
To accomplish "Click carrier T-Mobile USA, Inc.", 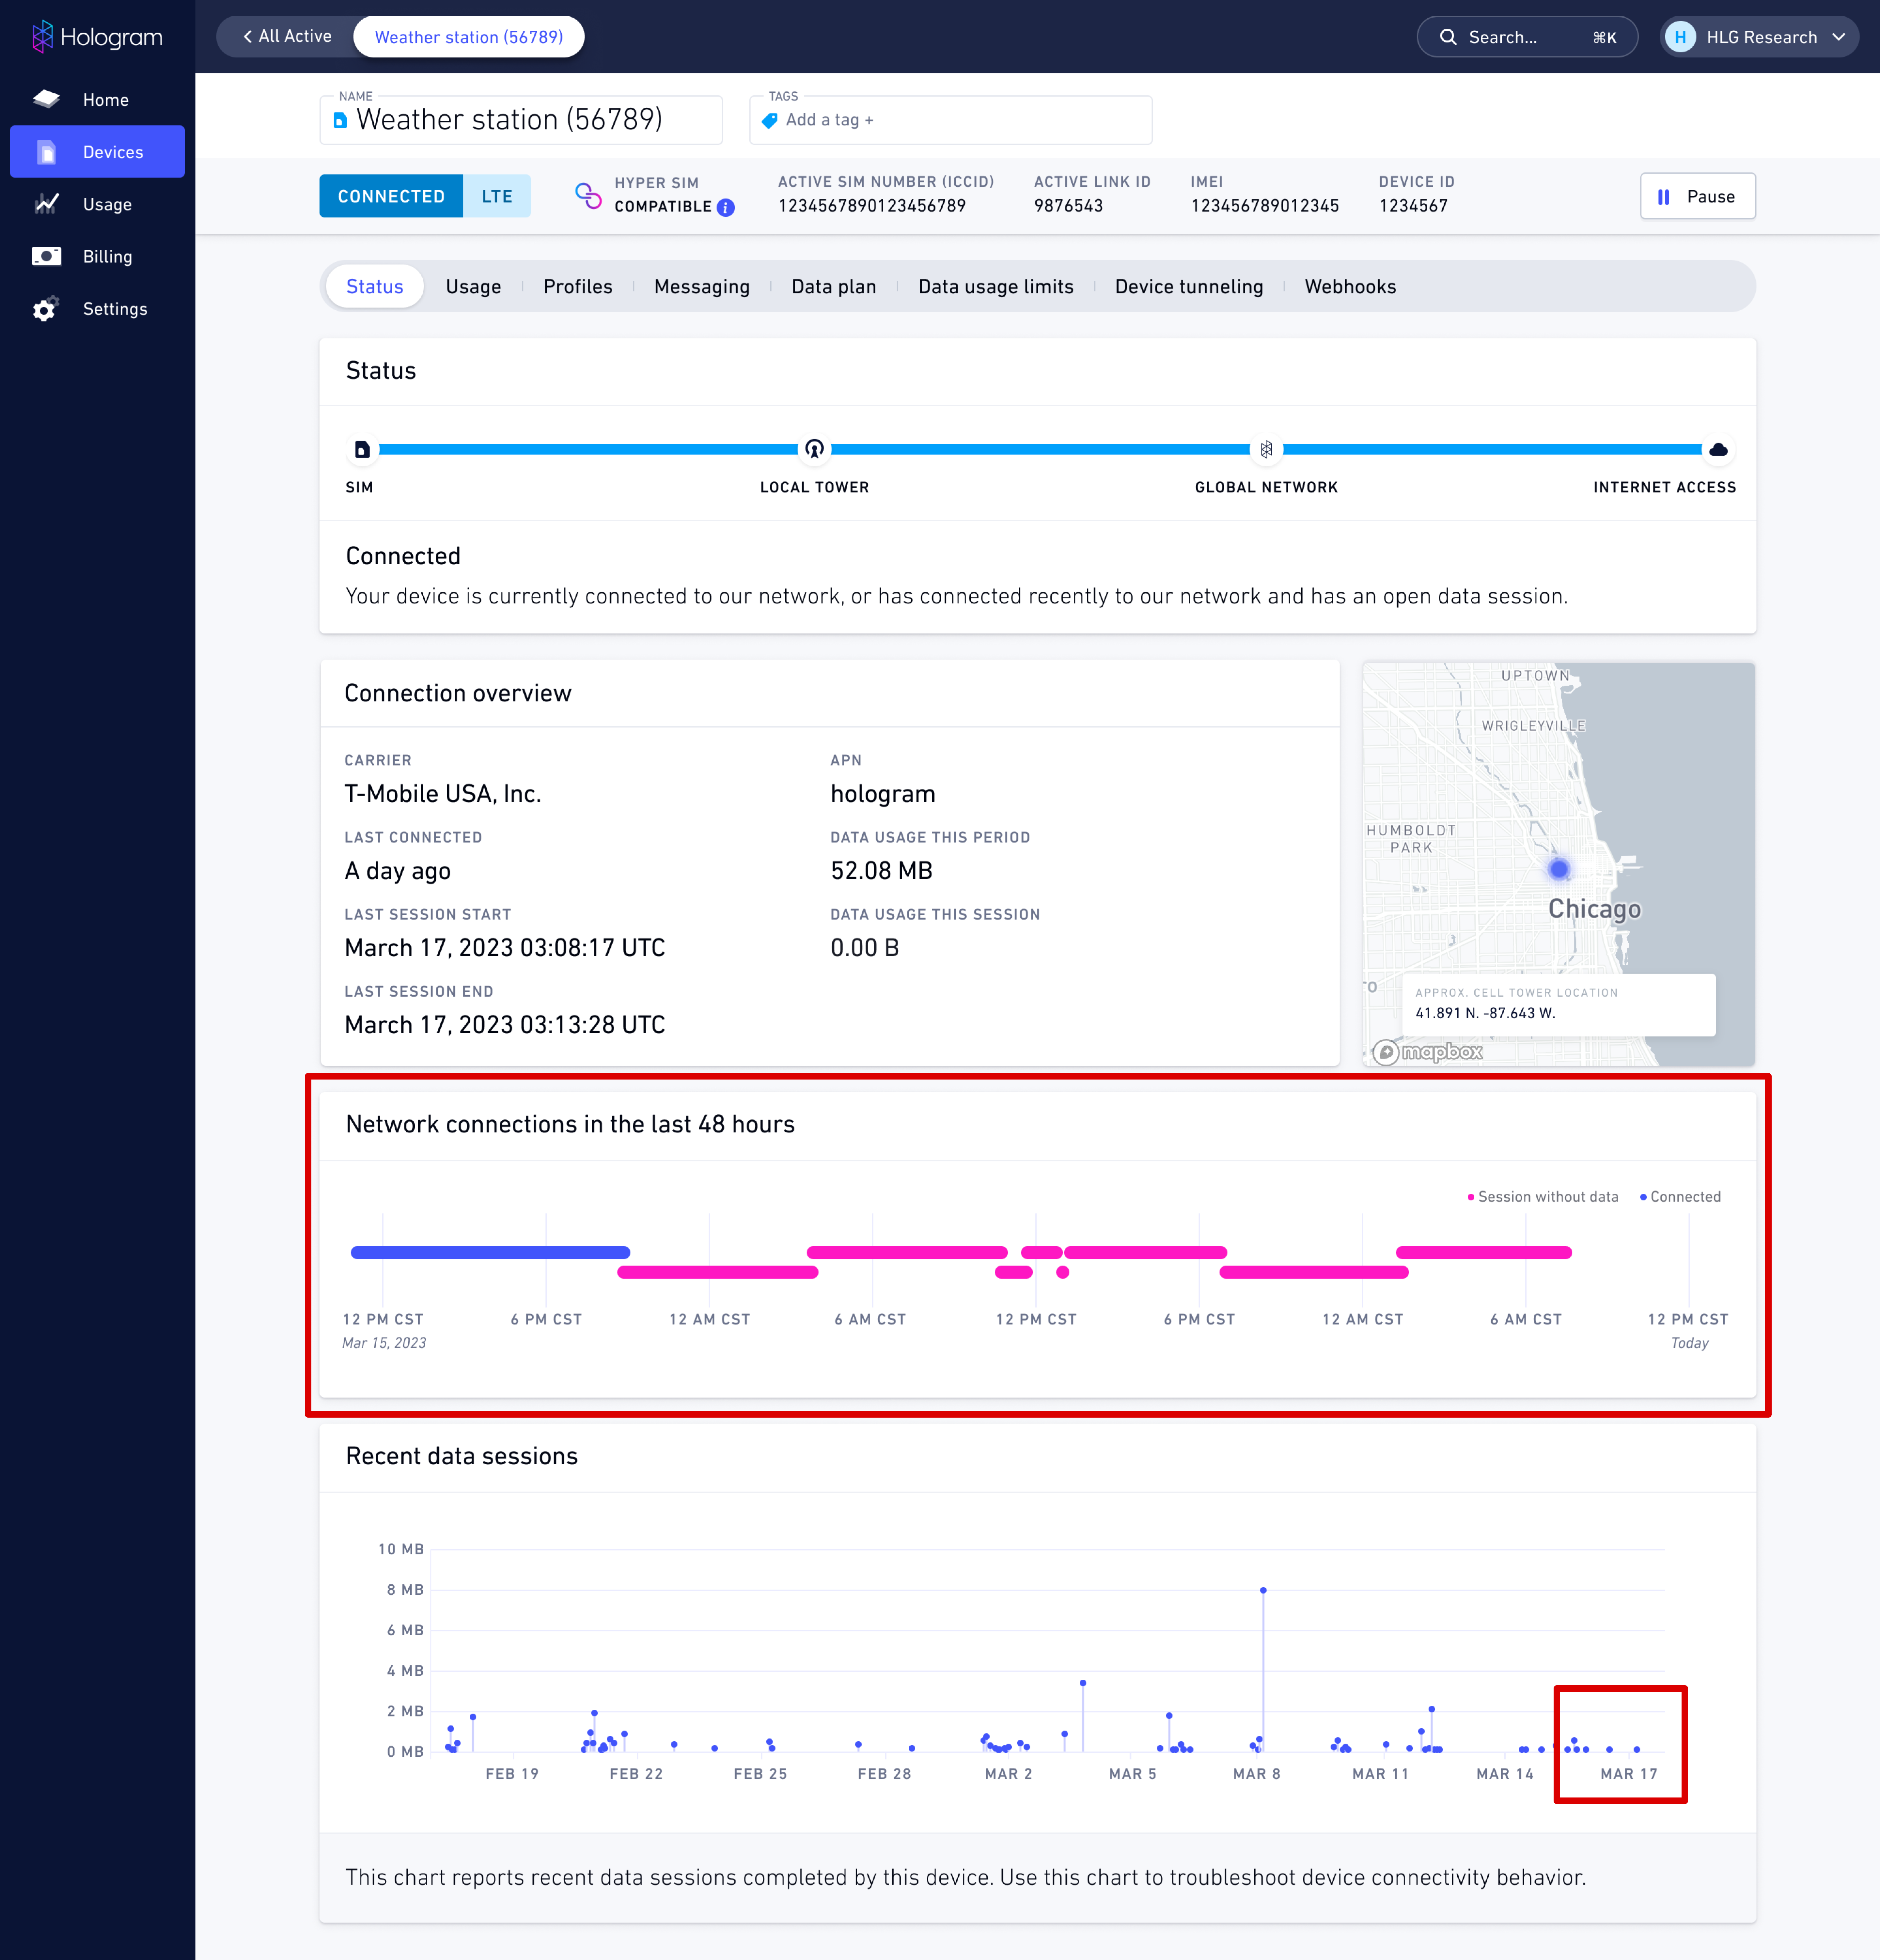I will pos(443,794).
